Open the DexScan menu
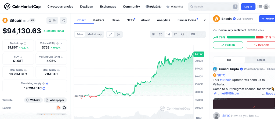 [x=87, y=7]
